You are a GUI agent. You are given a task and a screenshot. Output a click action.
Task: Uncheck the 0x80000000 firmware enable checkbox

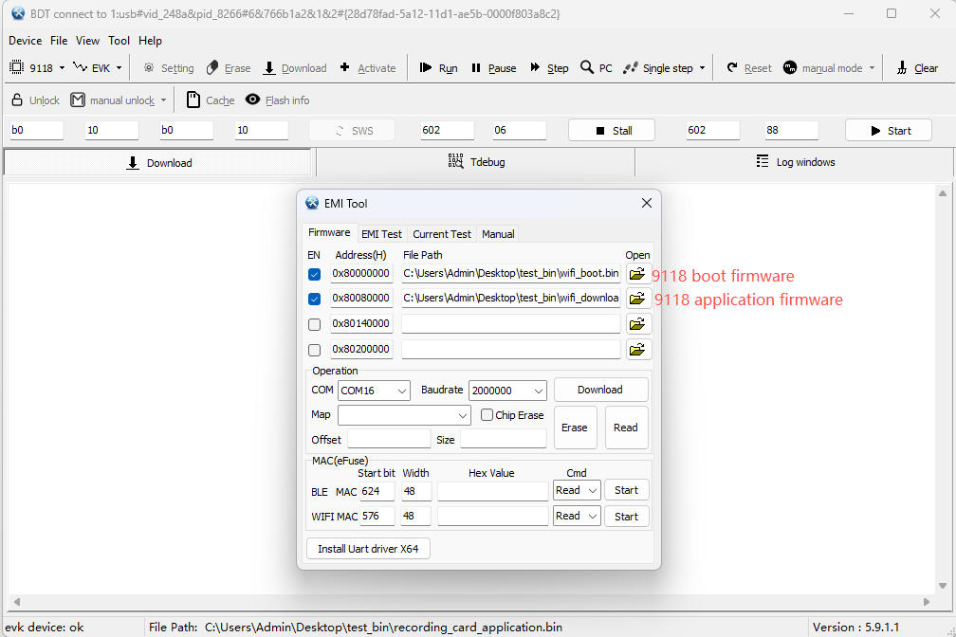315,274
